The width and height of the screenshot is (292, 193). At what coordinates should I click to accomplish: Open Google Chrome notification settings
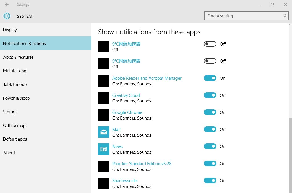point(127,112)
